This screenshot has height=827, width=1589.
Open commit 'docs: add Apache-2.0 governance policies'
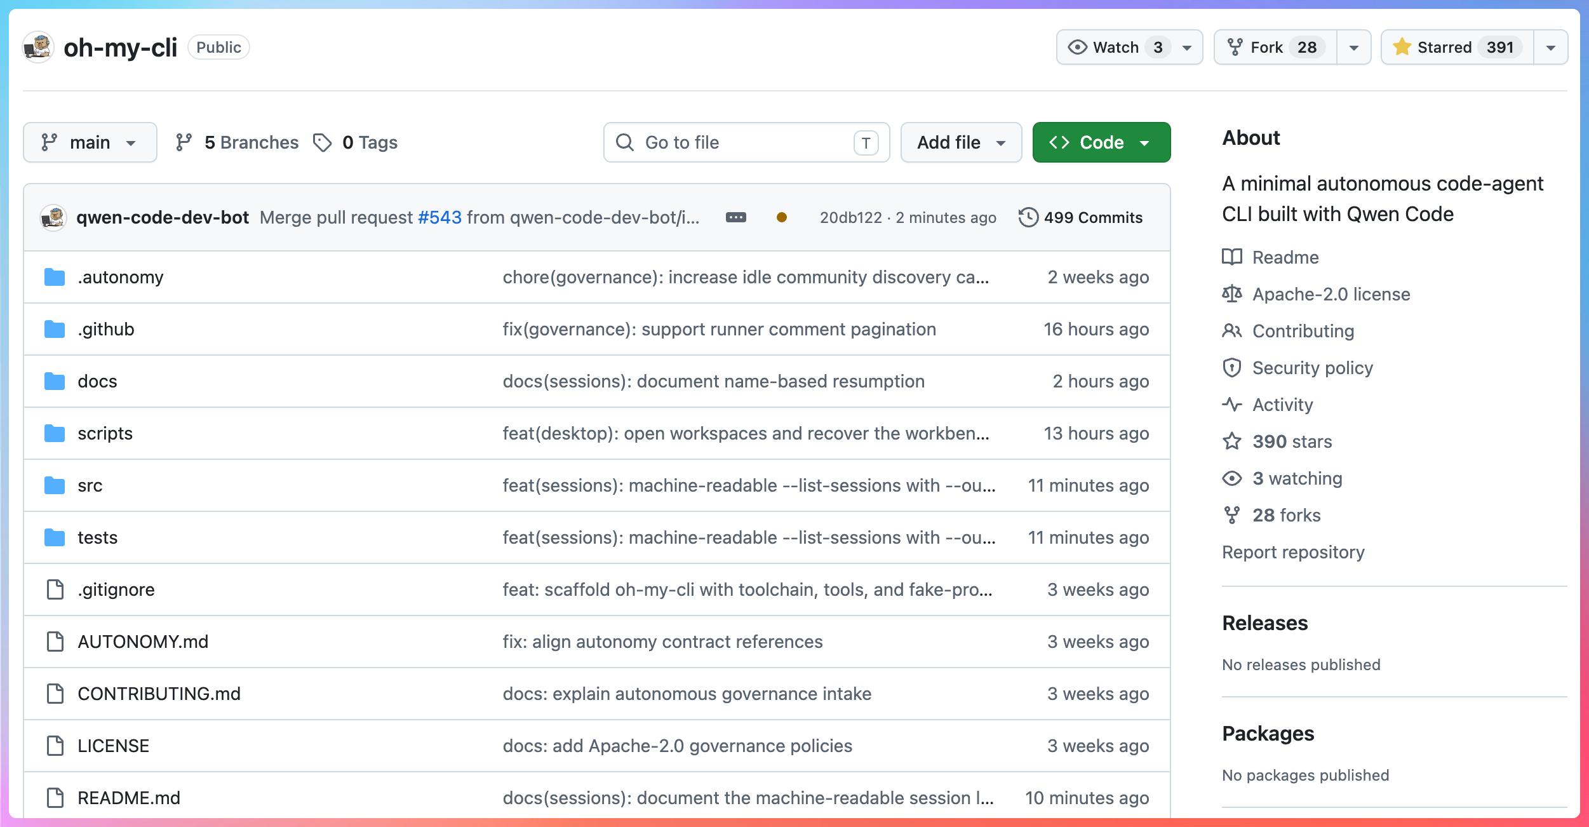coord(678,746)
